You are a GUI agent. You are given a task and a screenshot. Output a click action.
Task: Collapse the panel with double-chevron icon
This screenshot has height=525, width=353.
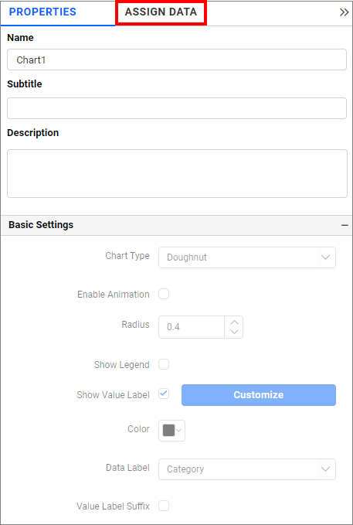[344, 12]
